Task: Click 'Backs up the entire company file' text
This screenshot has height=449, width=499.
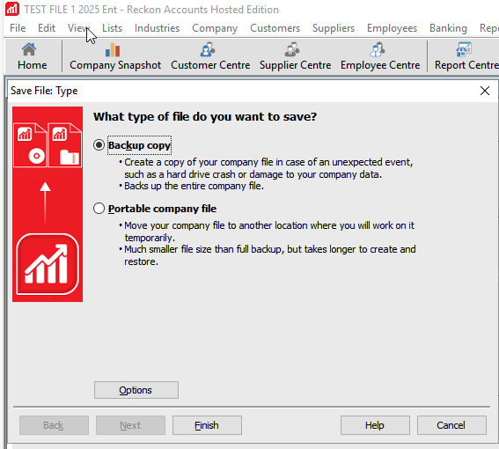Action: click(194, 186)
